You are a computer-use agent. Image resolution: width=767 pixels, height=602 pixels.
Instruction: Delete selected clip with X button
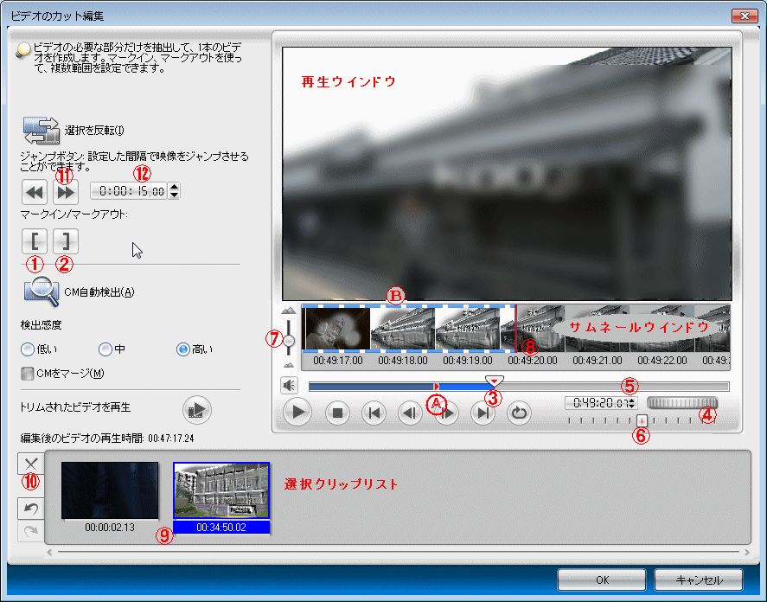click(30, 464)
